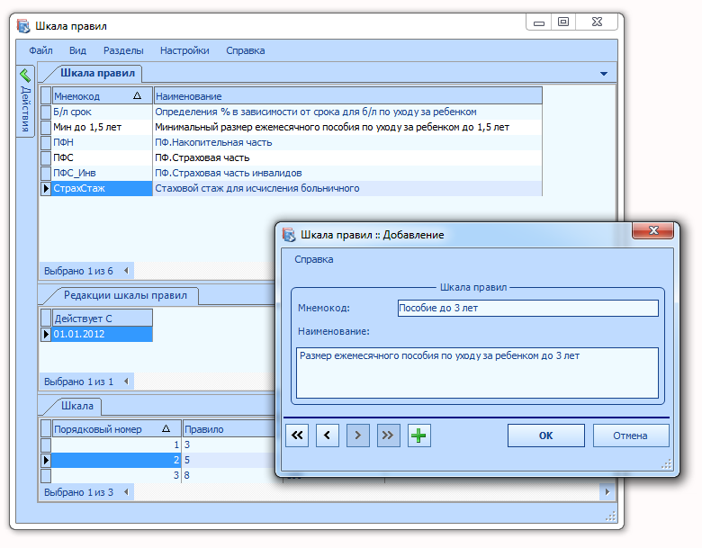
Task: Add new record with green plus
Action: 419,436
